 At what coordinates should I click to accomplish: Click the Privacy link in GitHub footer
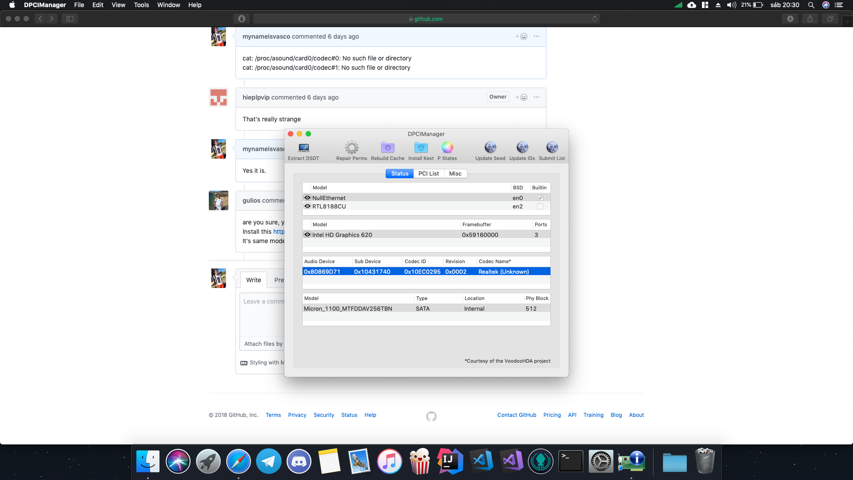coord(297,415)
